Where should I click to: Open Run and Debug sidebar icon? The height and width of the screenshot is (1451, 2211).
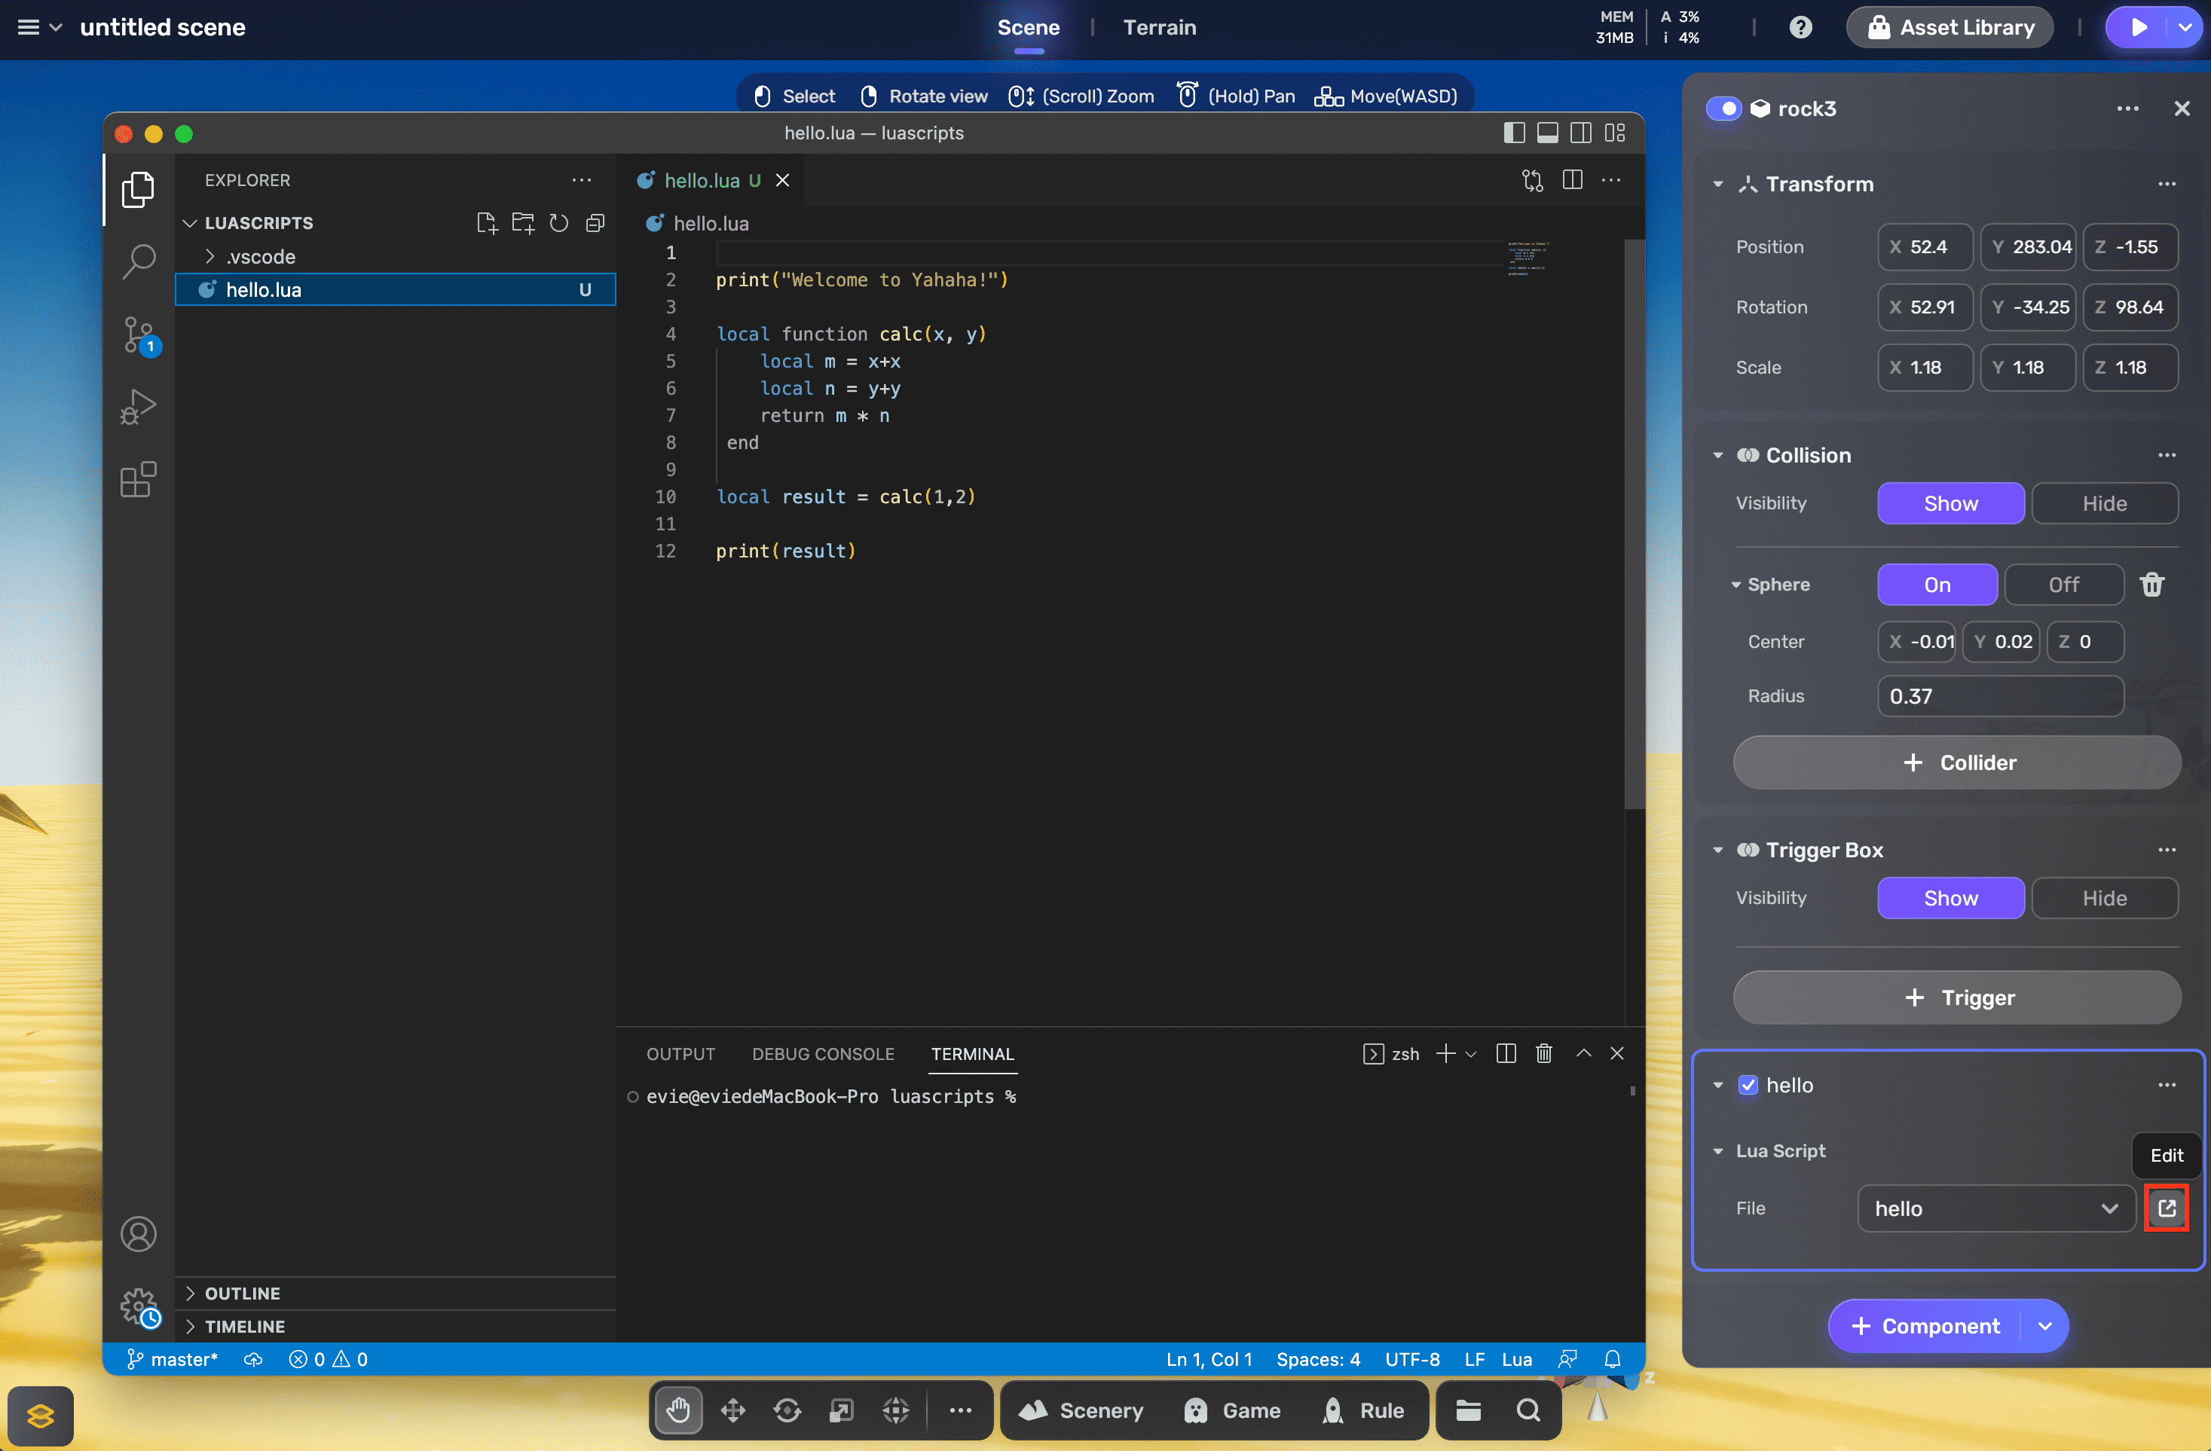click(x=139, y=407)
